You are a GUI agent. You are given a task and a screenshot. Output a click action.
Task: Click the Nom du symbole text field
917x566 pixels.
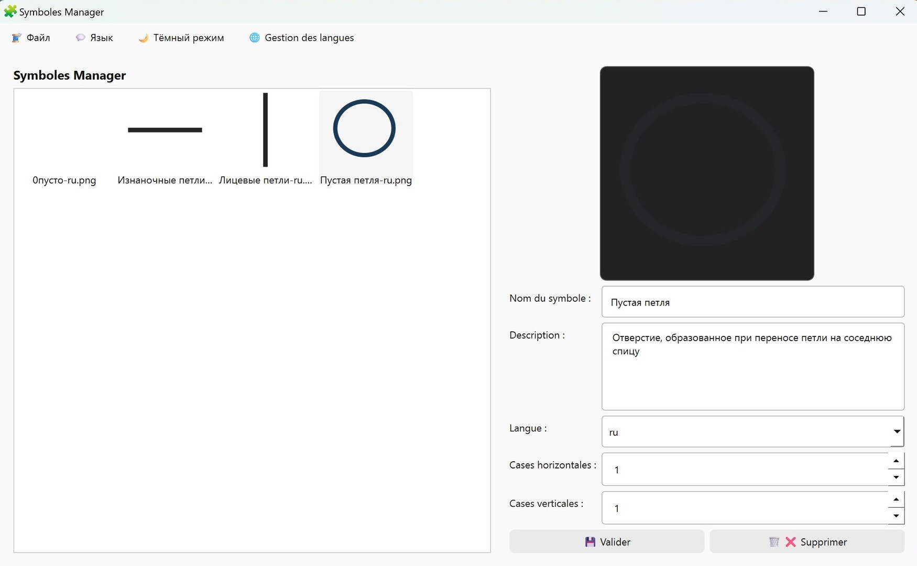tap(752, 302)
